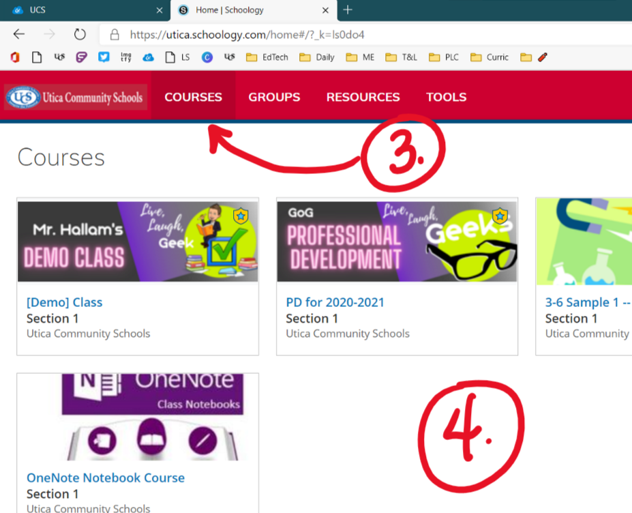Expand the PLC bookmarks folder
Screen dimensions: 632x513
pyautogui.click(x=444, y=57)
